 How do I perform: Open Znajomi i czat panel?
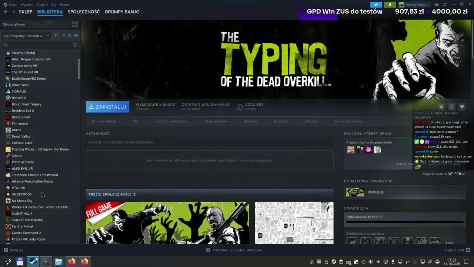(x=457, y=250)
